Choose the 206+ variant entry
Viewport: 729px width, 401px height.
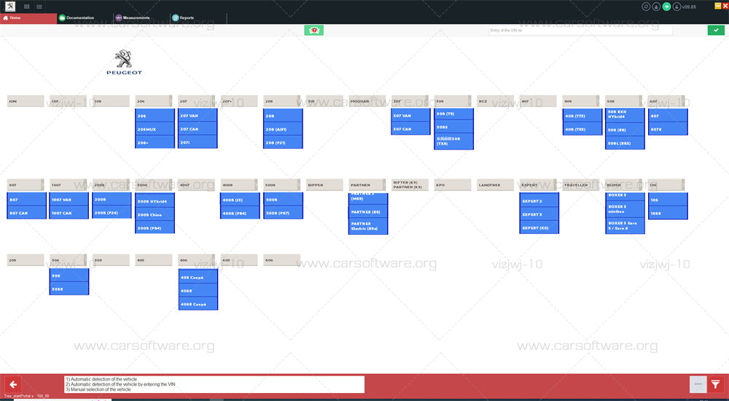coord(155,142)
